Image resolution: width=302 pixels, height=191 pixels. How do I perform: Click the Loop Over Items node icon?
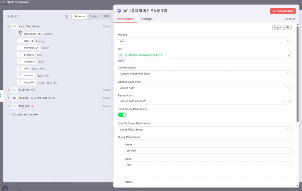point(14,26)
